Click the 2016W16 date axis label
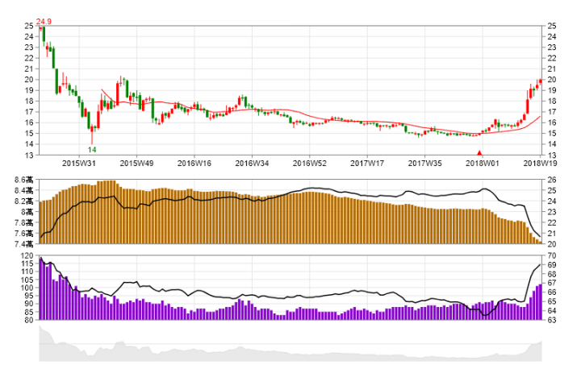 194,163
